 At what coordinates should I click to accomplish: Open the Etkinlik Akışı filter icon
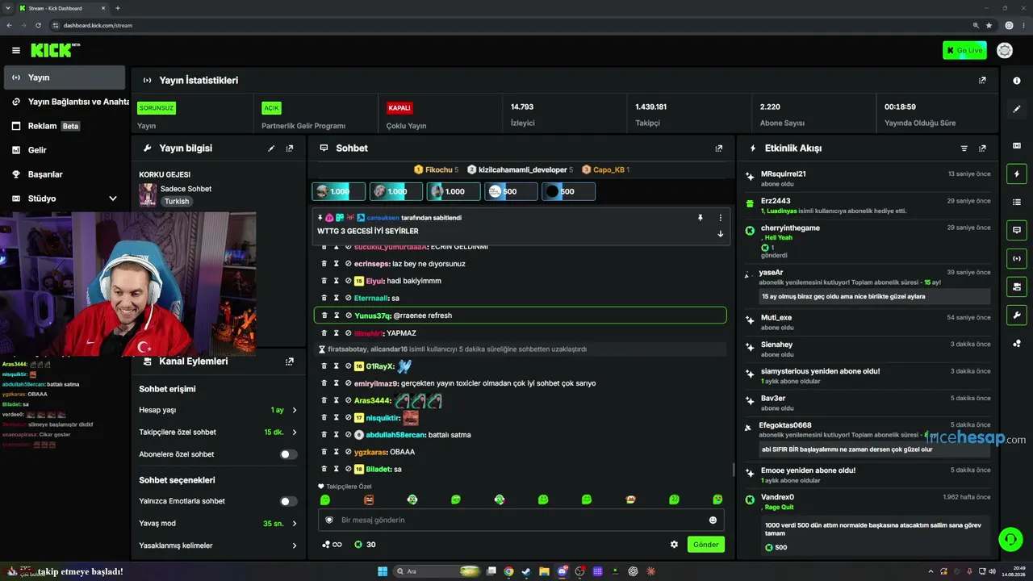(964, 148)
